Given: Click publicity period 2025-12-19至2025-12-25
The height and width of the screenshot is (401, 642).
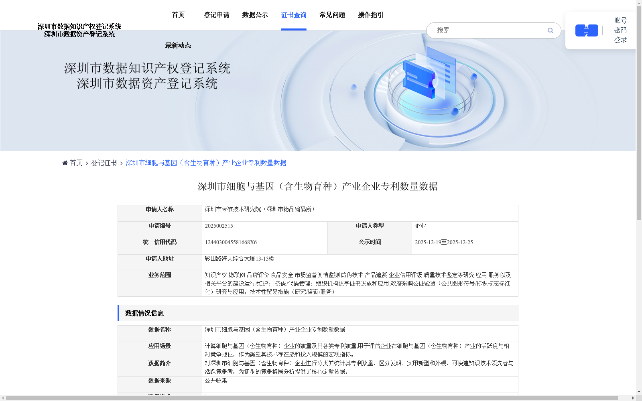Looking at the screenshot, I should [444, 242].
